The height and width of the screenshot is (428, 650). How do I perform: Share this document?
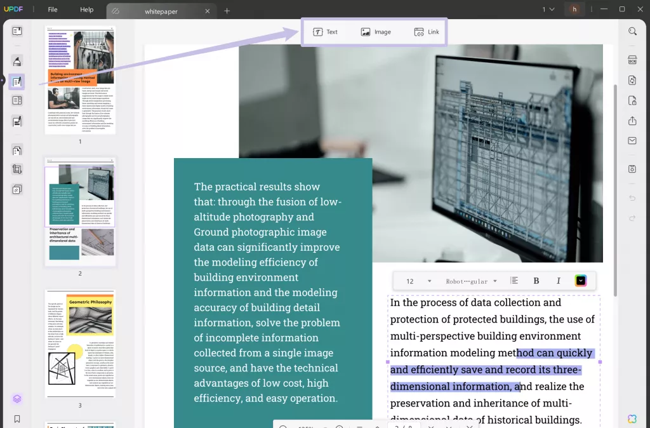pyautogui.click(x=632, y=121)
